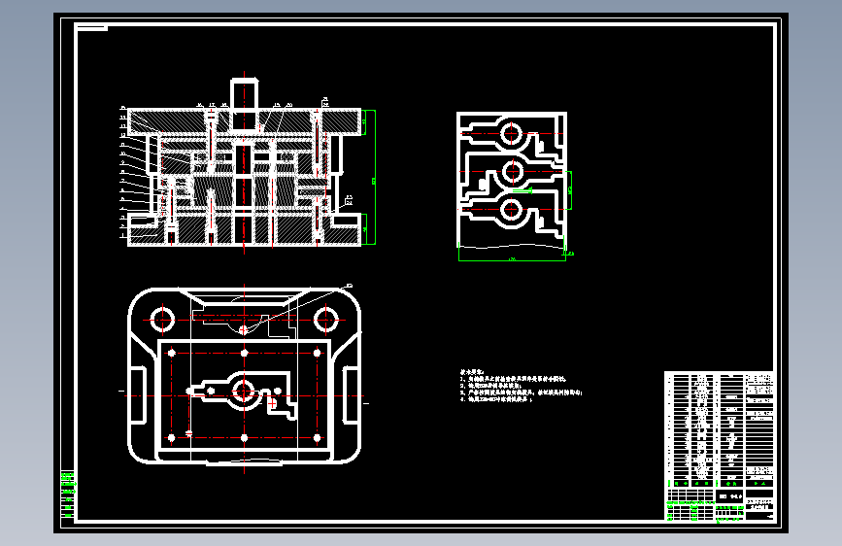Click the stacked balloon callout at lower right of section
Image resolution: width=842 pixels, height=546 pixels.
[x=348, y=200]
